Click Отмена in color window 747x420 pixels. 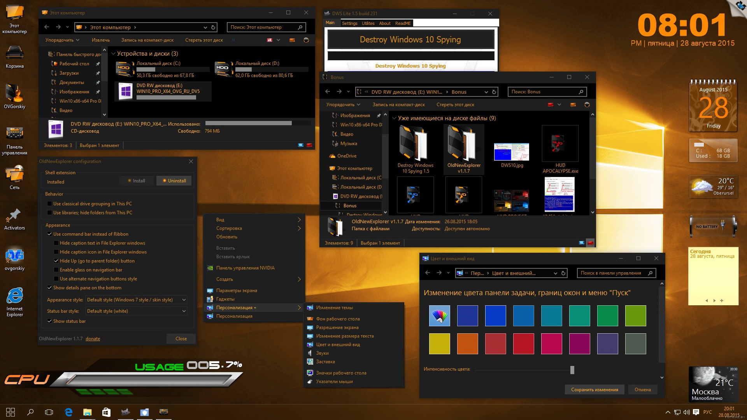[x=642, y=390]
